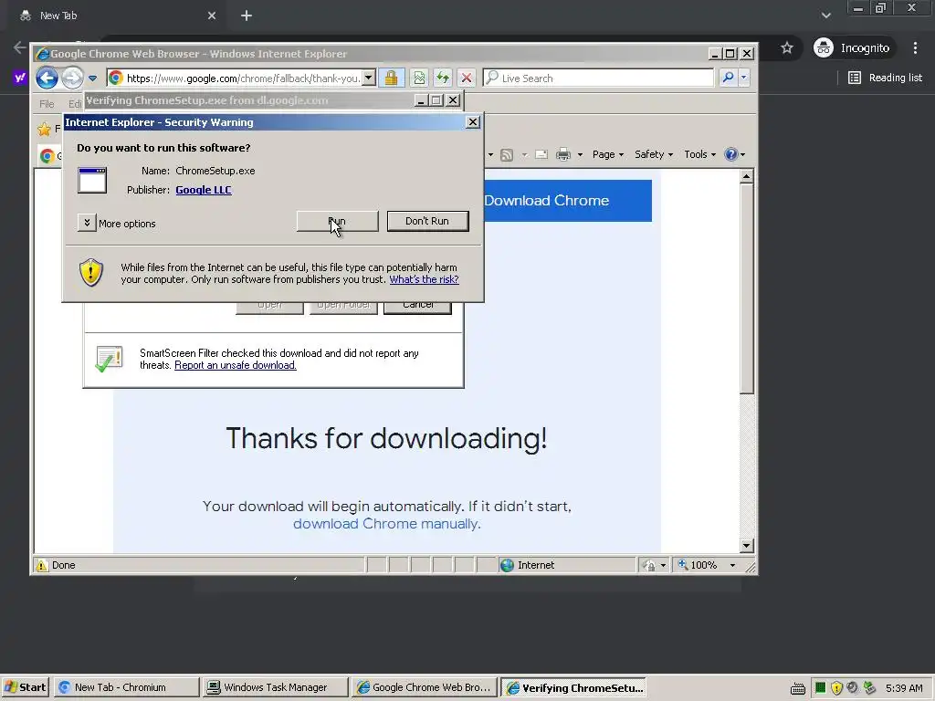Viewport: 935px width, 701px height.
Task: Open the search provider dropdown arrow
Action: [743, 78]
